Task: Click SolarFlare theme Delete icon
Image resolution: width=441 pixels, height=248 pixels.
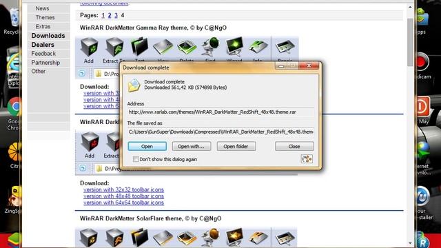Action: coord(187,238)
